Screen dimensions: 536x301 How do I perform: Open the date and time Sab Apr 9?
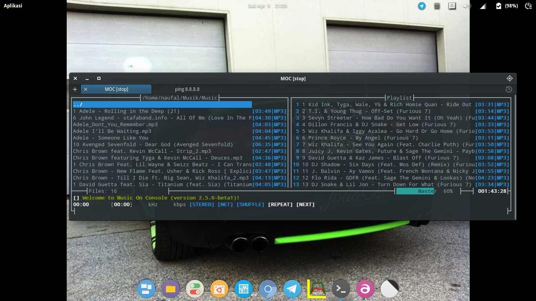[x=268, y=6]
